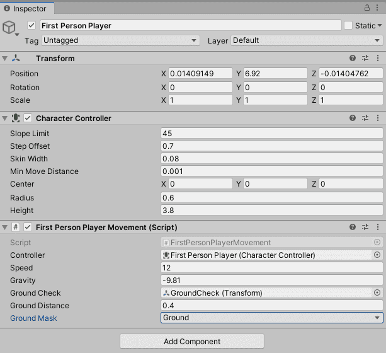The image size is (386, 353).
Task: Collapse the Transform component section
Action: click(x=6, y=58)
